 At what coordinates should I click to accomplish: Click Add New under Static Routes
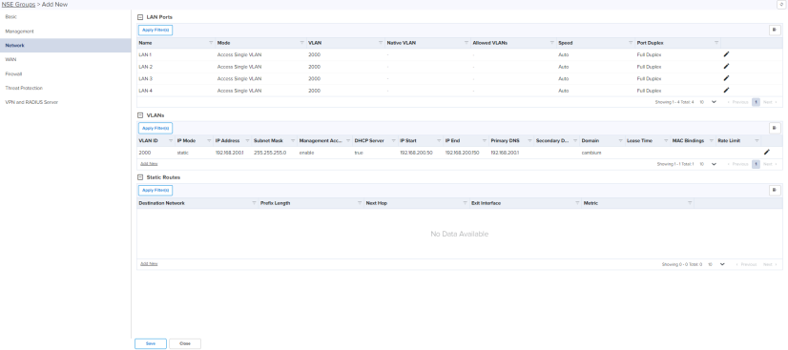[x=148, y=263]
